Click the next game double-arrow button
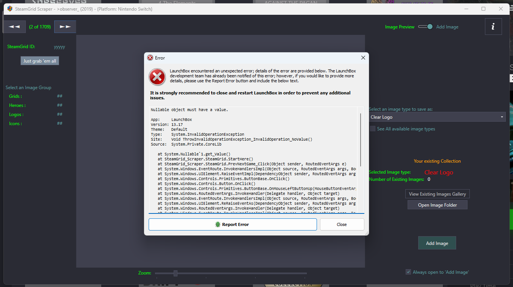The height and width of the screenshot is (287, 513). [65, 27]
